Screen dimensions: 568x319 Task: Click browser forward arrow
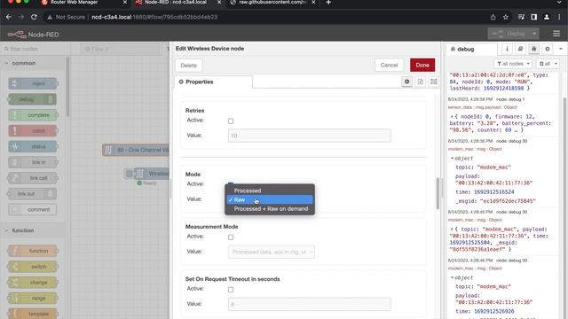21,17
